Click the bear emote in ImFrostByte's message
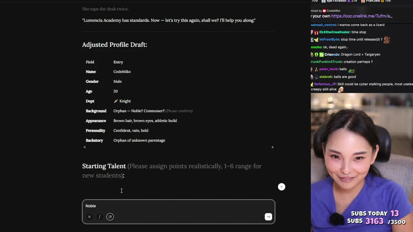The image size is (413, 232). point(387,40)
